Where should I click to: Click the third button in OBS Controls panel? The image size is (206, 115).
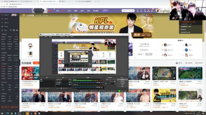click(x=122, y=83)
